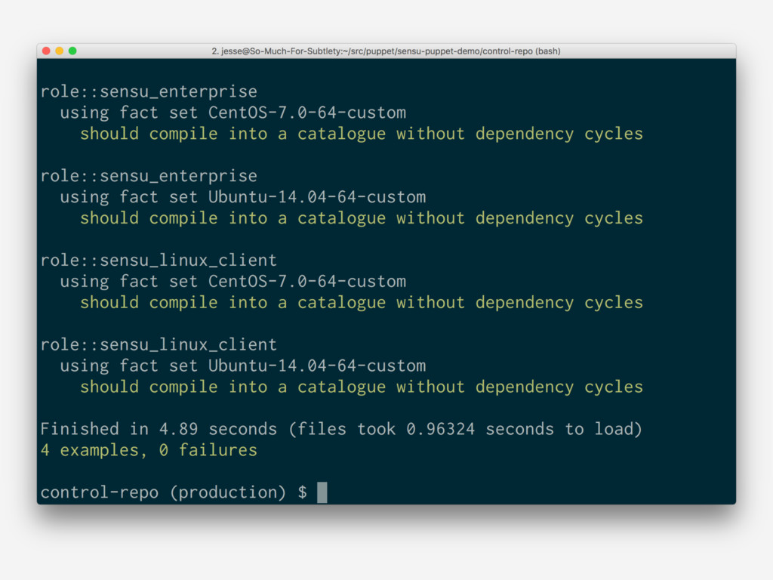
Task: Click the last 'should compile into a catalogue' line
Action: [362, 387]
